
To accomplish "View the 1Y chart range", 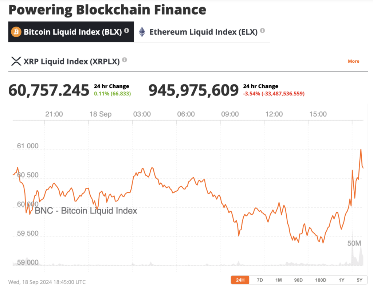I will coord(341,280).
